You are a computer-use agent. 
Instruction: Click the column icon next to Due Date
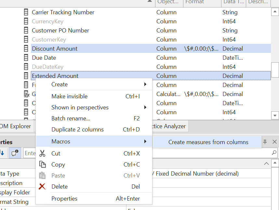click(26, 57)
